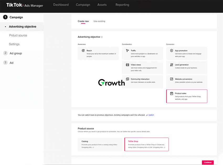
Task: Click the Awareness column label
Action: (82, 44)
